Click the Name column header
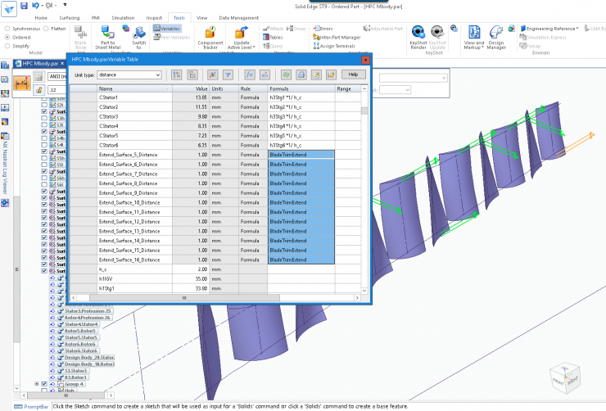 click(134, 88)
